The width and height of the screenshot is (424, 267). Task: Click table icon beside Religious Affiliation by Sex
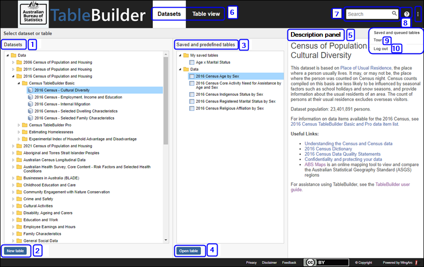tap(192, 109)
